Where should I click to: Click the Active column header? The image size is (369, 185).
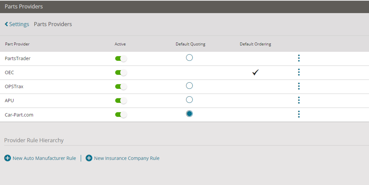[120, 44]
